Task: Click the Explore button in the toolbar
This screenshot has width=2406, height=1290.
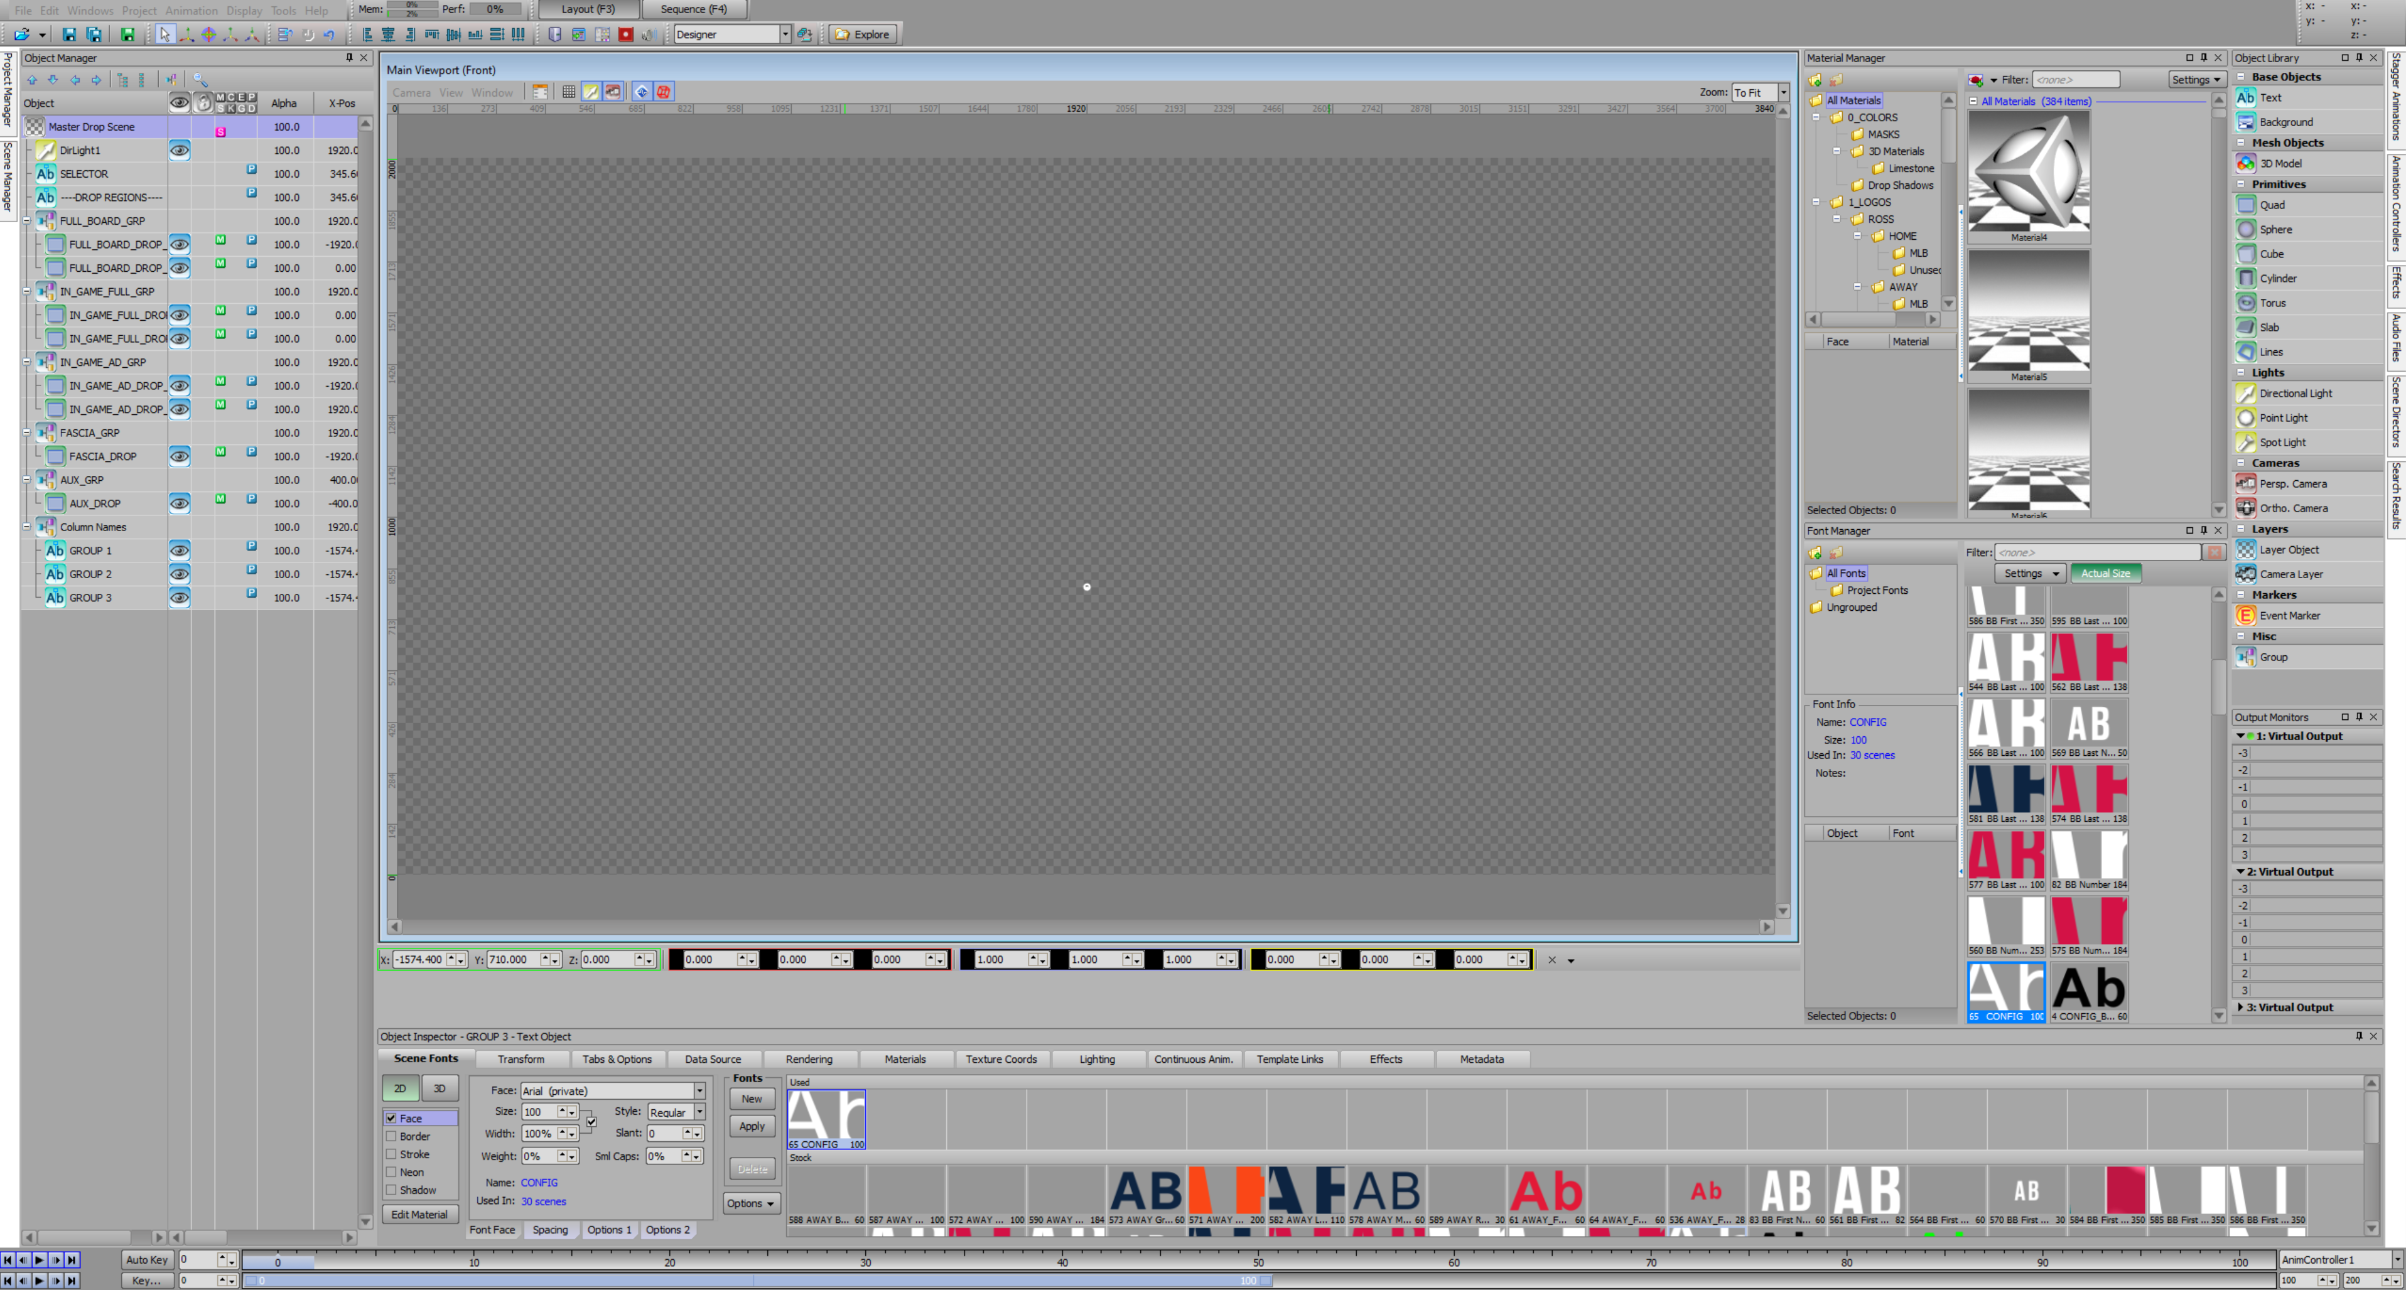Action: pyautogui.click(x=862, y=35)
